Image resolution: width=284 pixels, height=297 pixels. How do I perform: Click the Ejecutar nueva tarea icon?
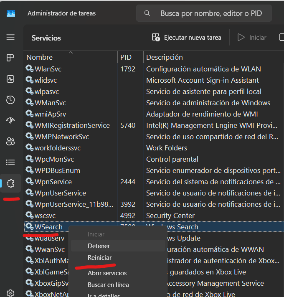point(156,37)
